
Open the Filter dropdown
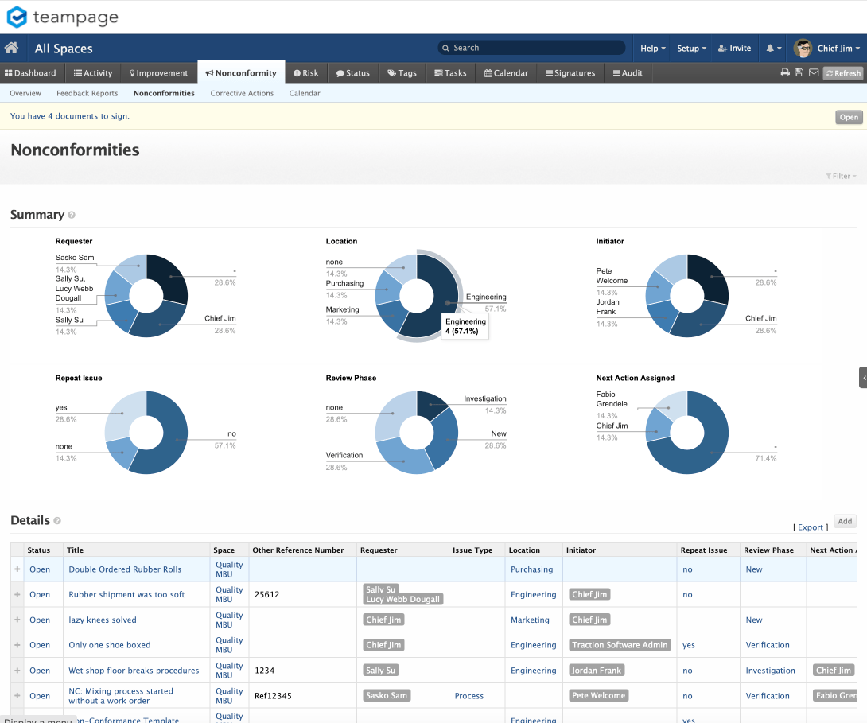842,176
